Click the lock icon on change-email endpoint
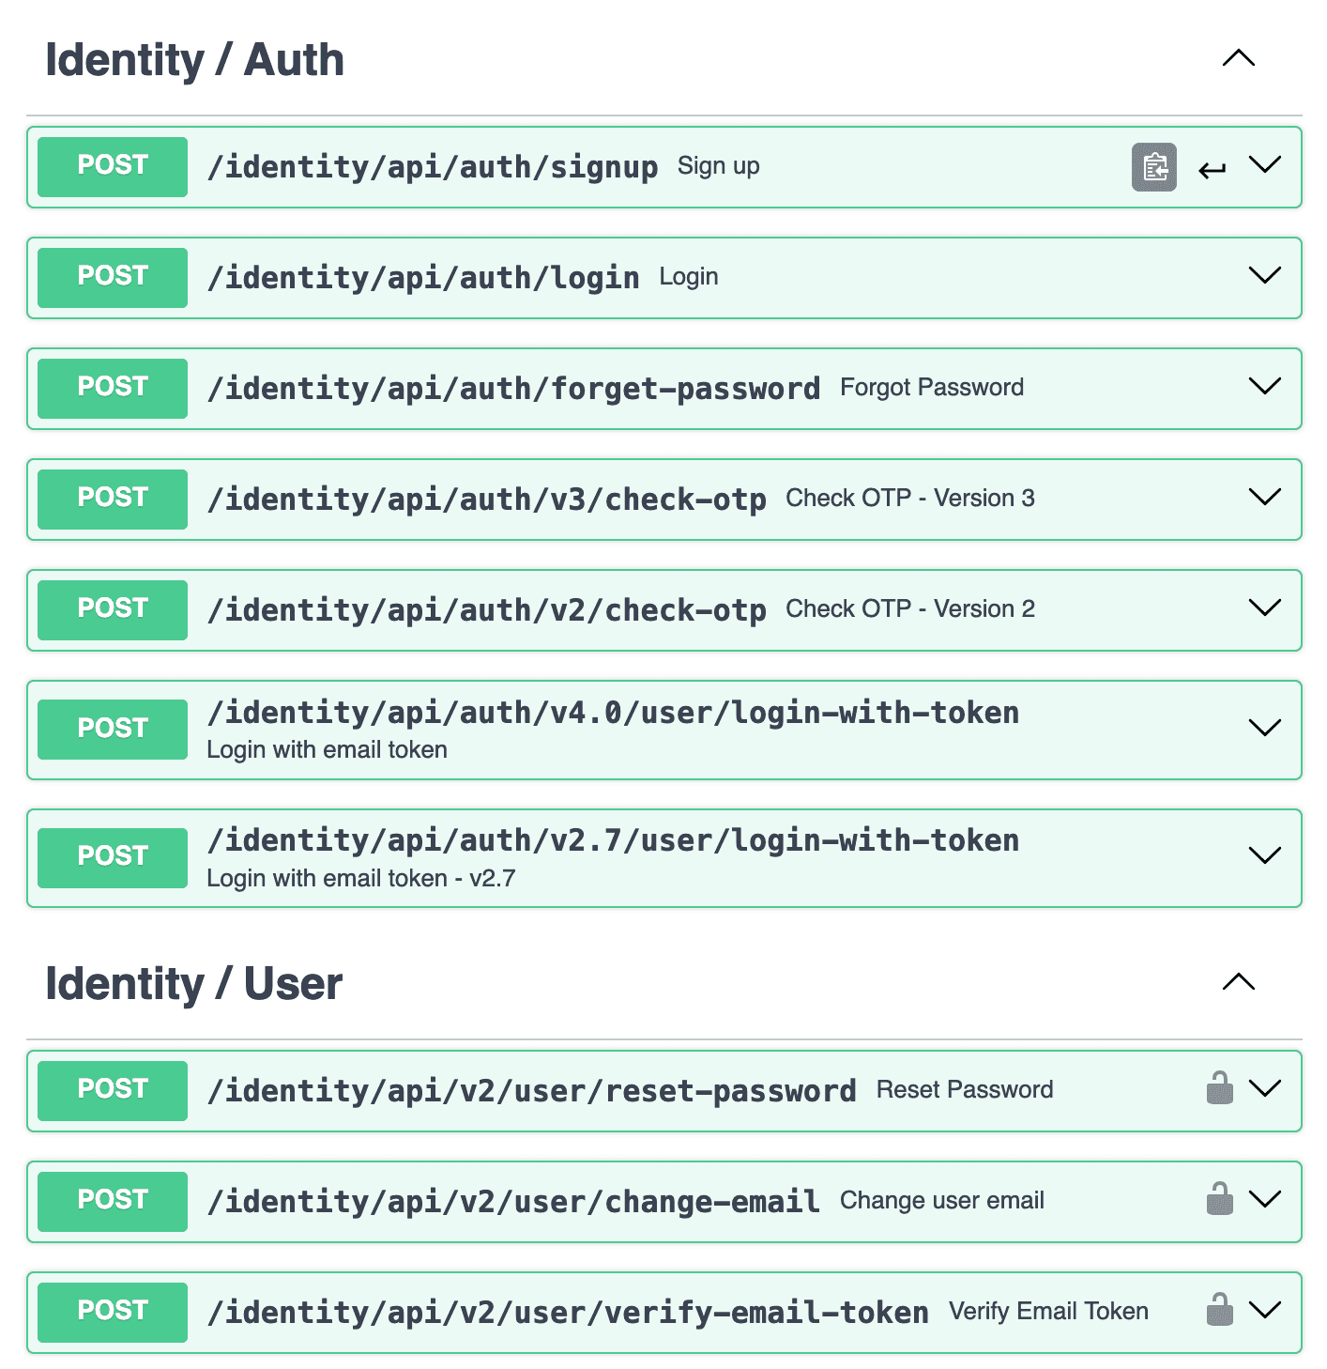This screenshot has width=1327, height=1369. tap(1219, 1199)
